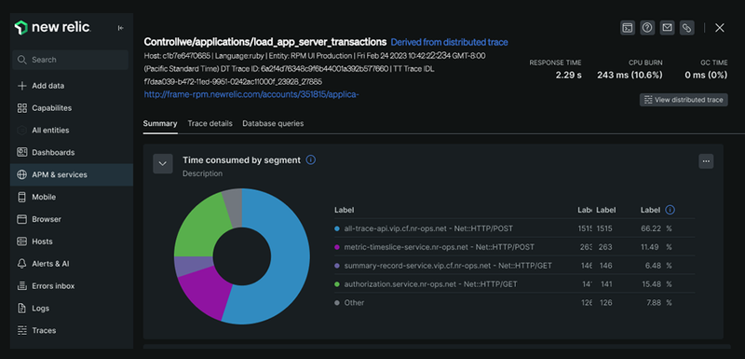This screenshot has width=745, height=359.
Task: Open Mobile section label
Action: [44, 198]
